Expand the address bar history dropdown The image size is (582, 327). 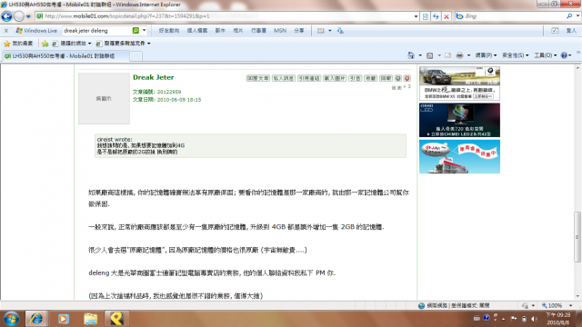[x=416, y=16]
